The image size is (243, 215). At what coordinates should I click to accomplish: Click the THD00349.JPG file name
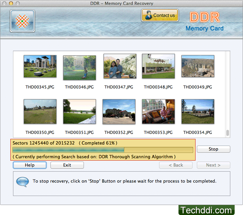198,87
